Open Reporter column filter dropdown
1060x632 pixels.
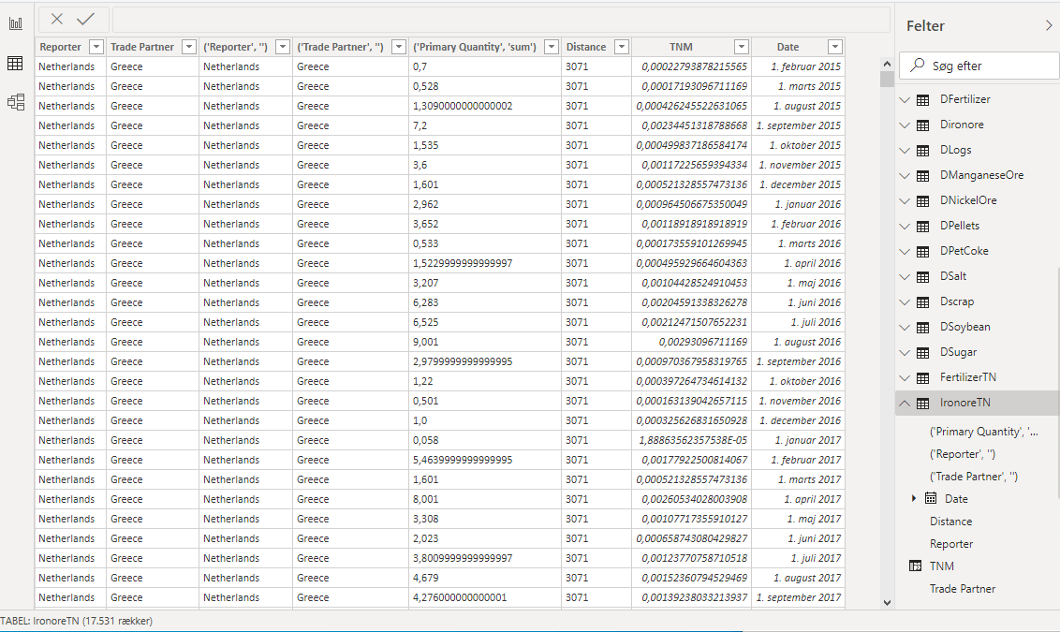(x=96, y=47)
